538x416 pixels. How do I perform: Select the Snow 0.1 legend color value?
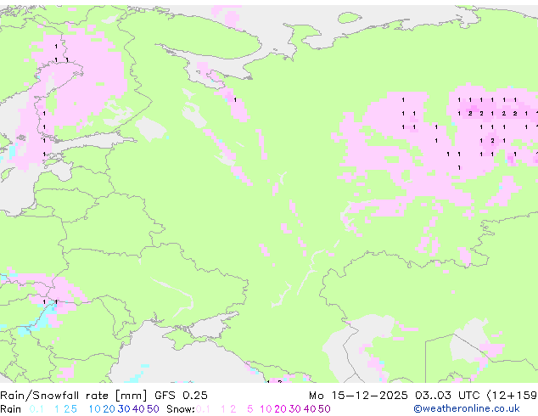(x=203, y=409)
